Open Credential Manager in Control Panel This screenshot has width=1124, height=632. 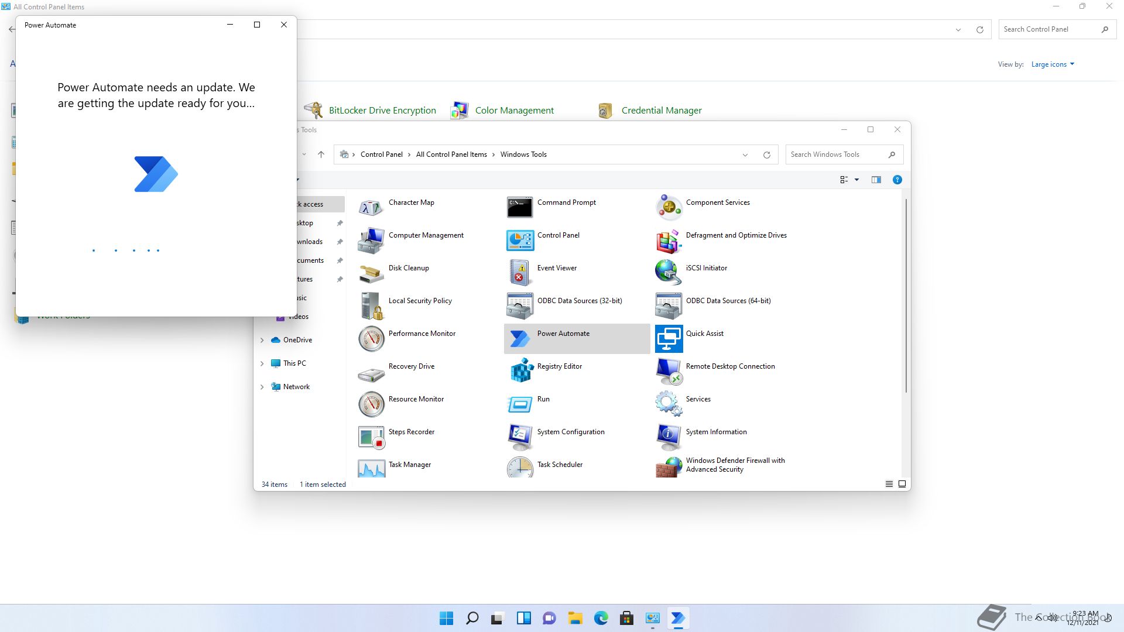[x=662, y=110]
